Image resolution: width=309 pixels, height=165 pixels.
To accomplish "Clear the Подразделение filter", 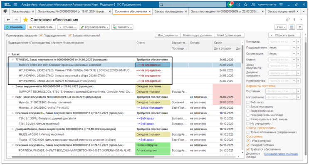I will click(x=298, y=48).
